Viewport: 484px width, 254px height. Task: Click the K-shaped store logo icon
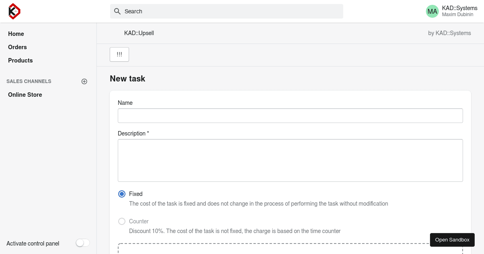pyautogui.click(x=14, y=11)
